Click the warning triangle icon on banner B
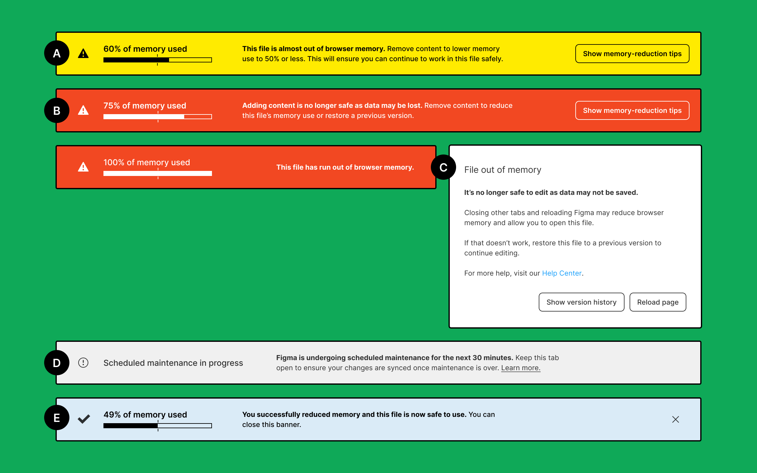Viewport: 757px width, 473px height. (83, 109)
